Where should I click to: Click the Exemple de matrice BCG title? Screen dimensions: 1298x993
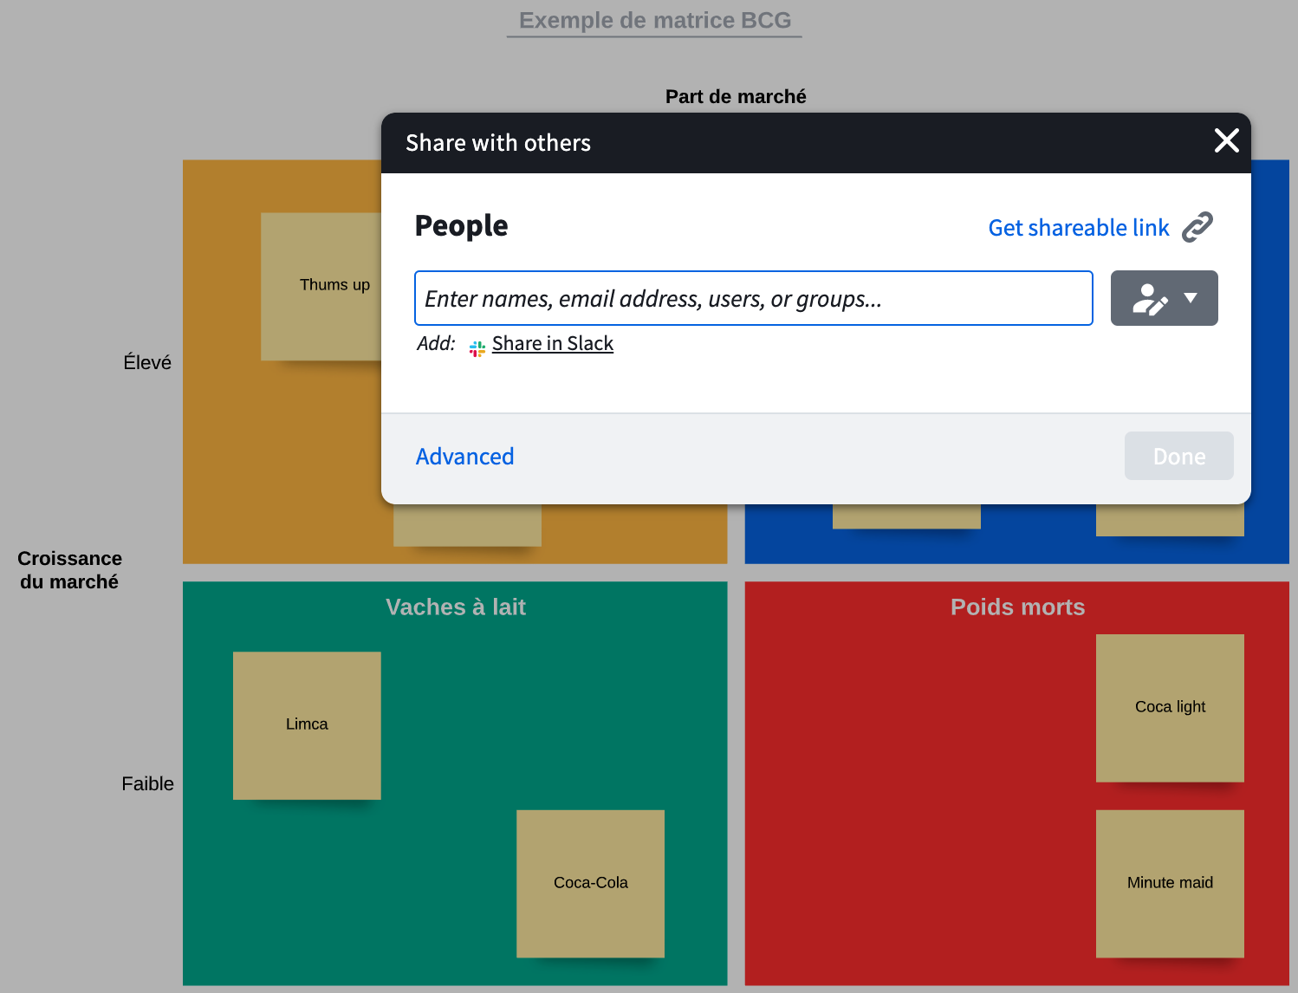click(654, 21)
